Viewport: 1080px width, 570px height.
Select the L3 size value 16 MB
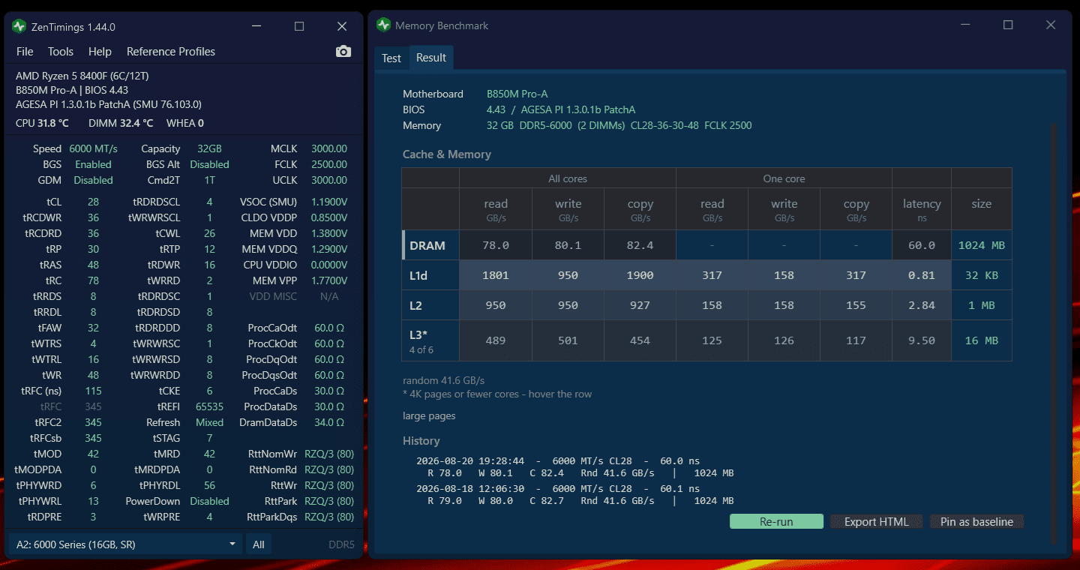[982, 340]
